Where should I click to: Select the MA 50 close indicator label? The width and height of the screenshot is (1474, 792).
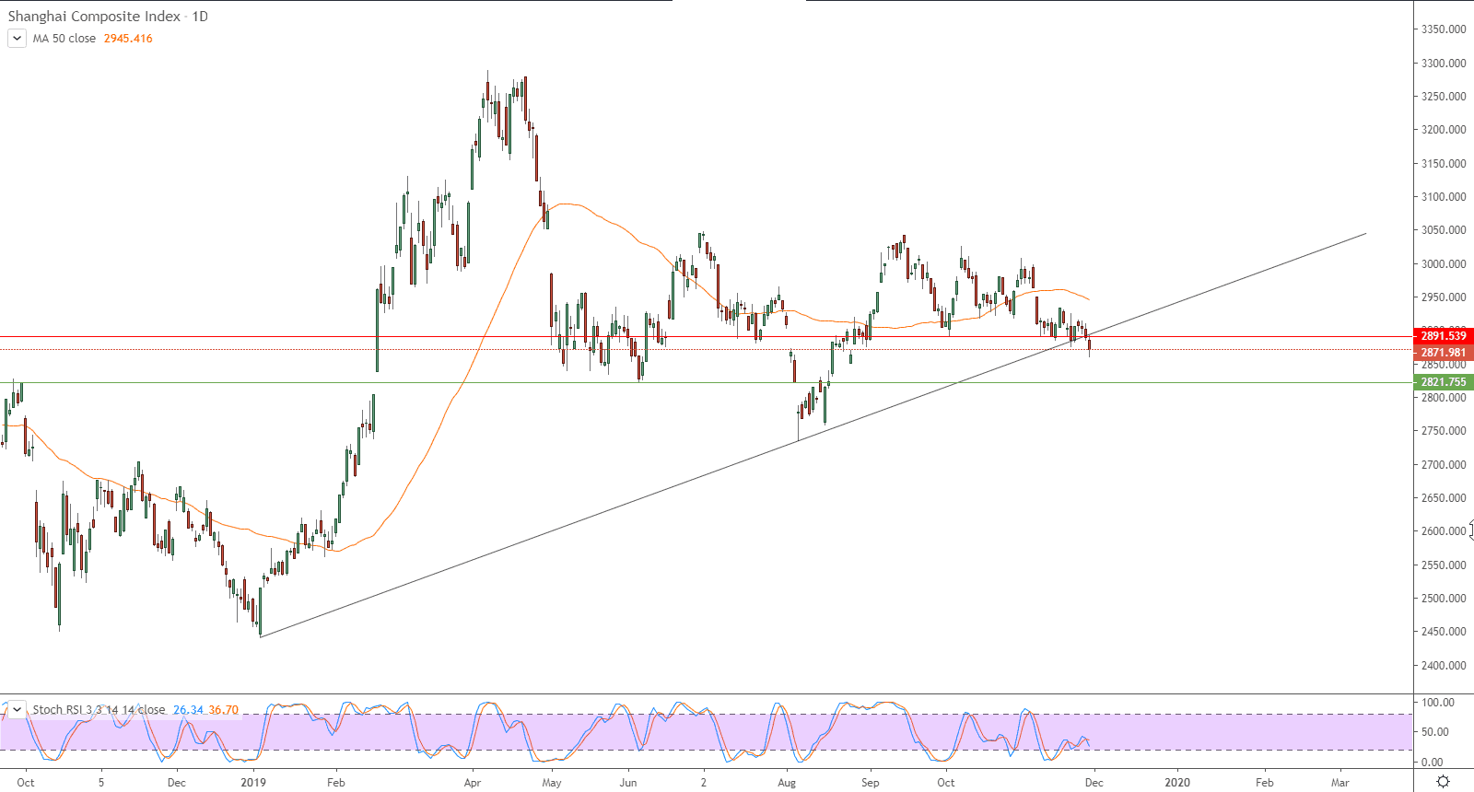coord(64,39)
